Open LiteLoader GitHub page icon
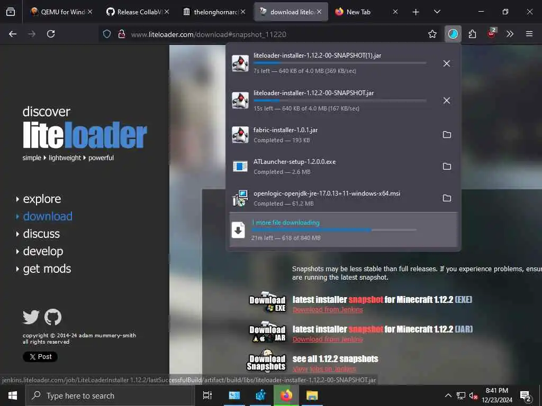The width and height of the screenshot is (542, 406). click(53, 317)
